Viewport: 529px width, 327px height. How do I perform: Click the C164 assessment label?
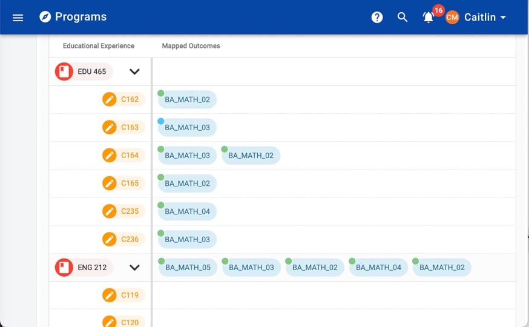coord(130,155)
